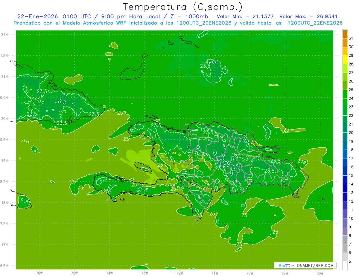
Task: Click the legend label "26"
Action: tap(351, 81)
